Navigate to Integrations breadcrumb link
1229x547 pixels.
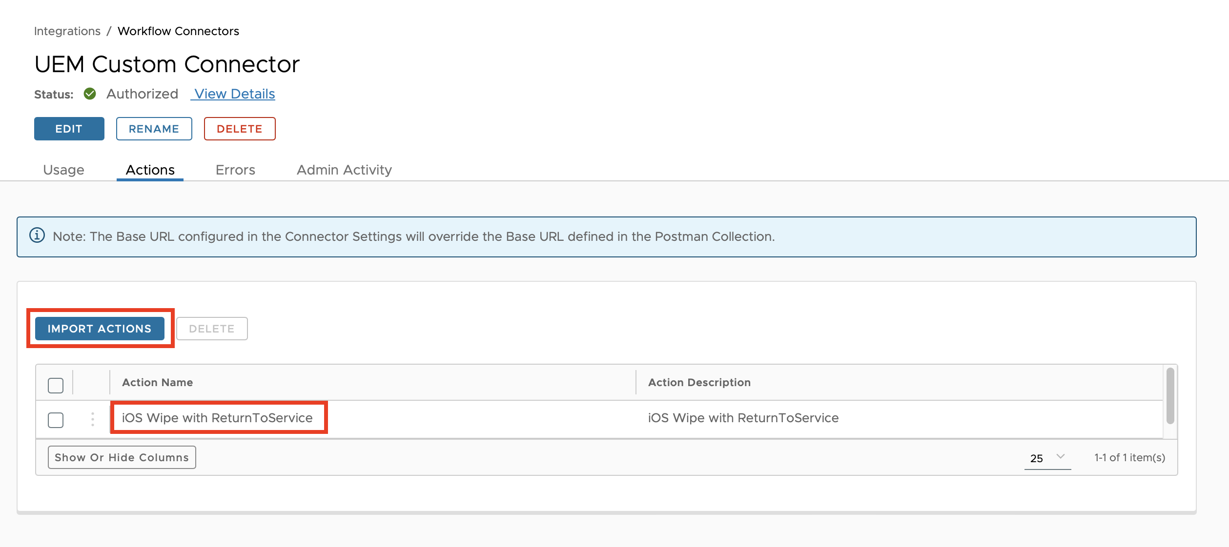tap(67, 31)
